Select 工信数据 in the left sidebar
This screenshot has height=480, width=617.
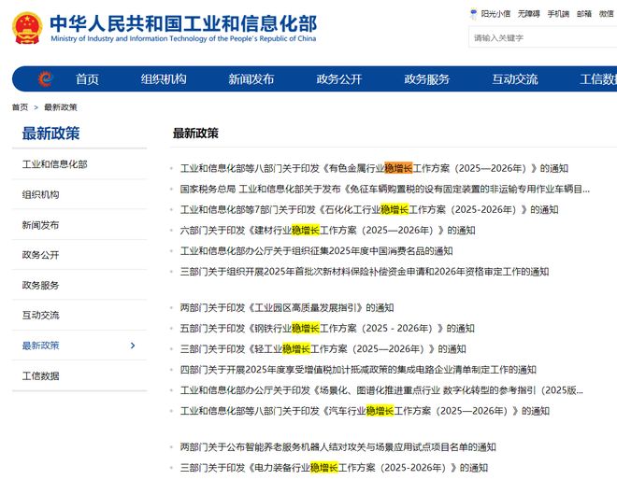tap(41, 375)
